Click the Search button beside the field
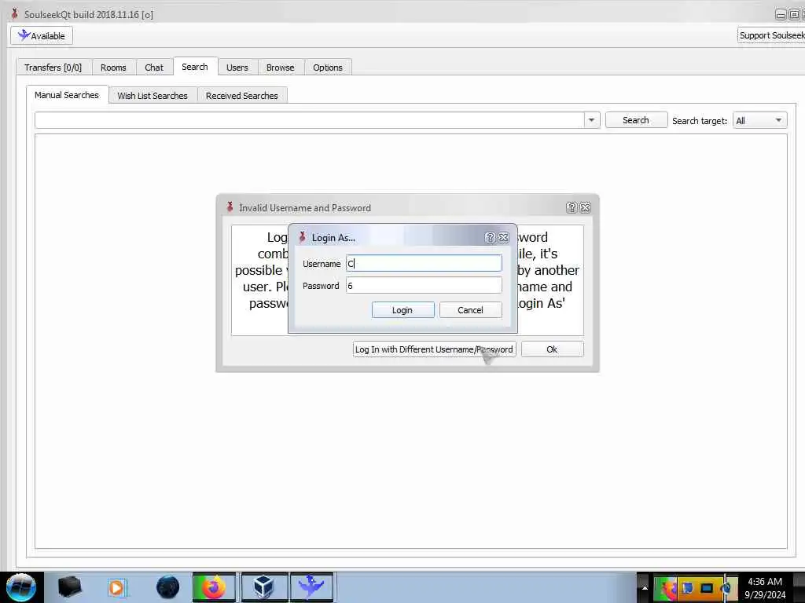Screen dimensions: 805x603 click(636, 120)
